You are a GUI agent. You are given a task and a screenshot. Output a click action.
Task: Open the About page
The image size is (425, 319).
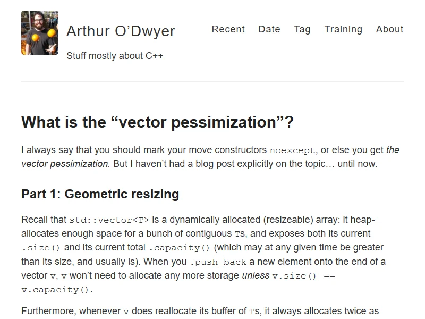point(389,29)
